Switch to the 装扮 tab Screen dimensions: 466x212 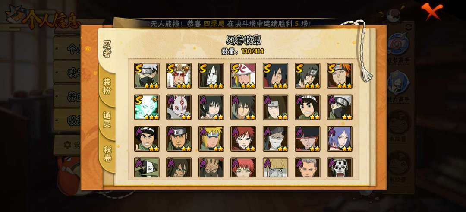107,86
